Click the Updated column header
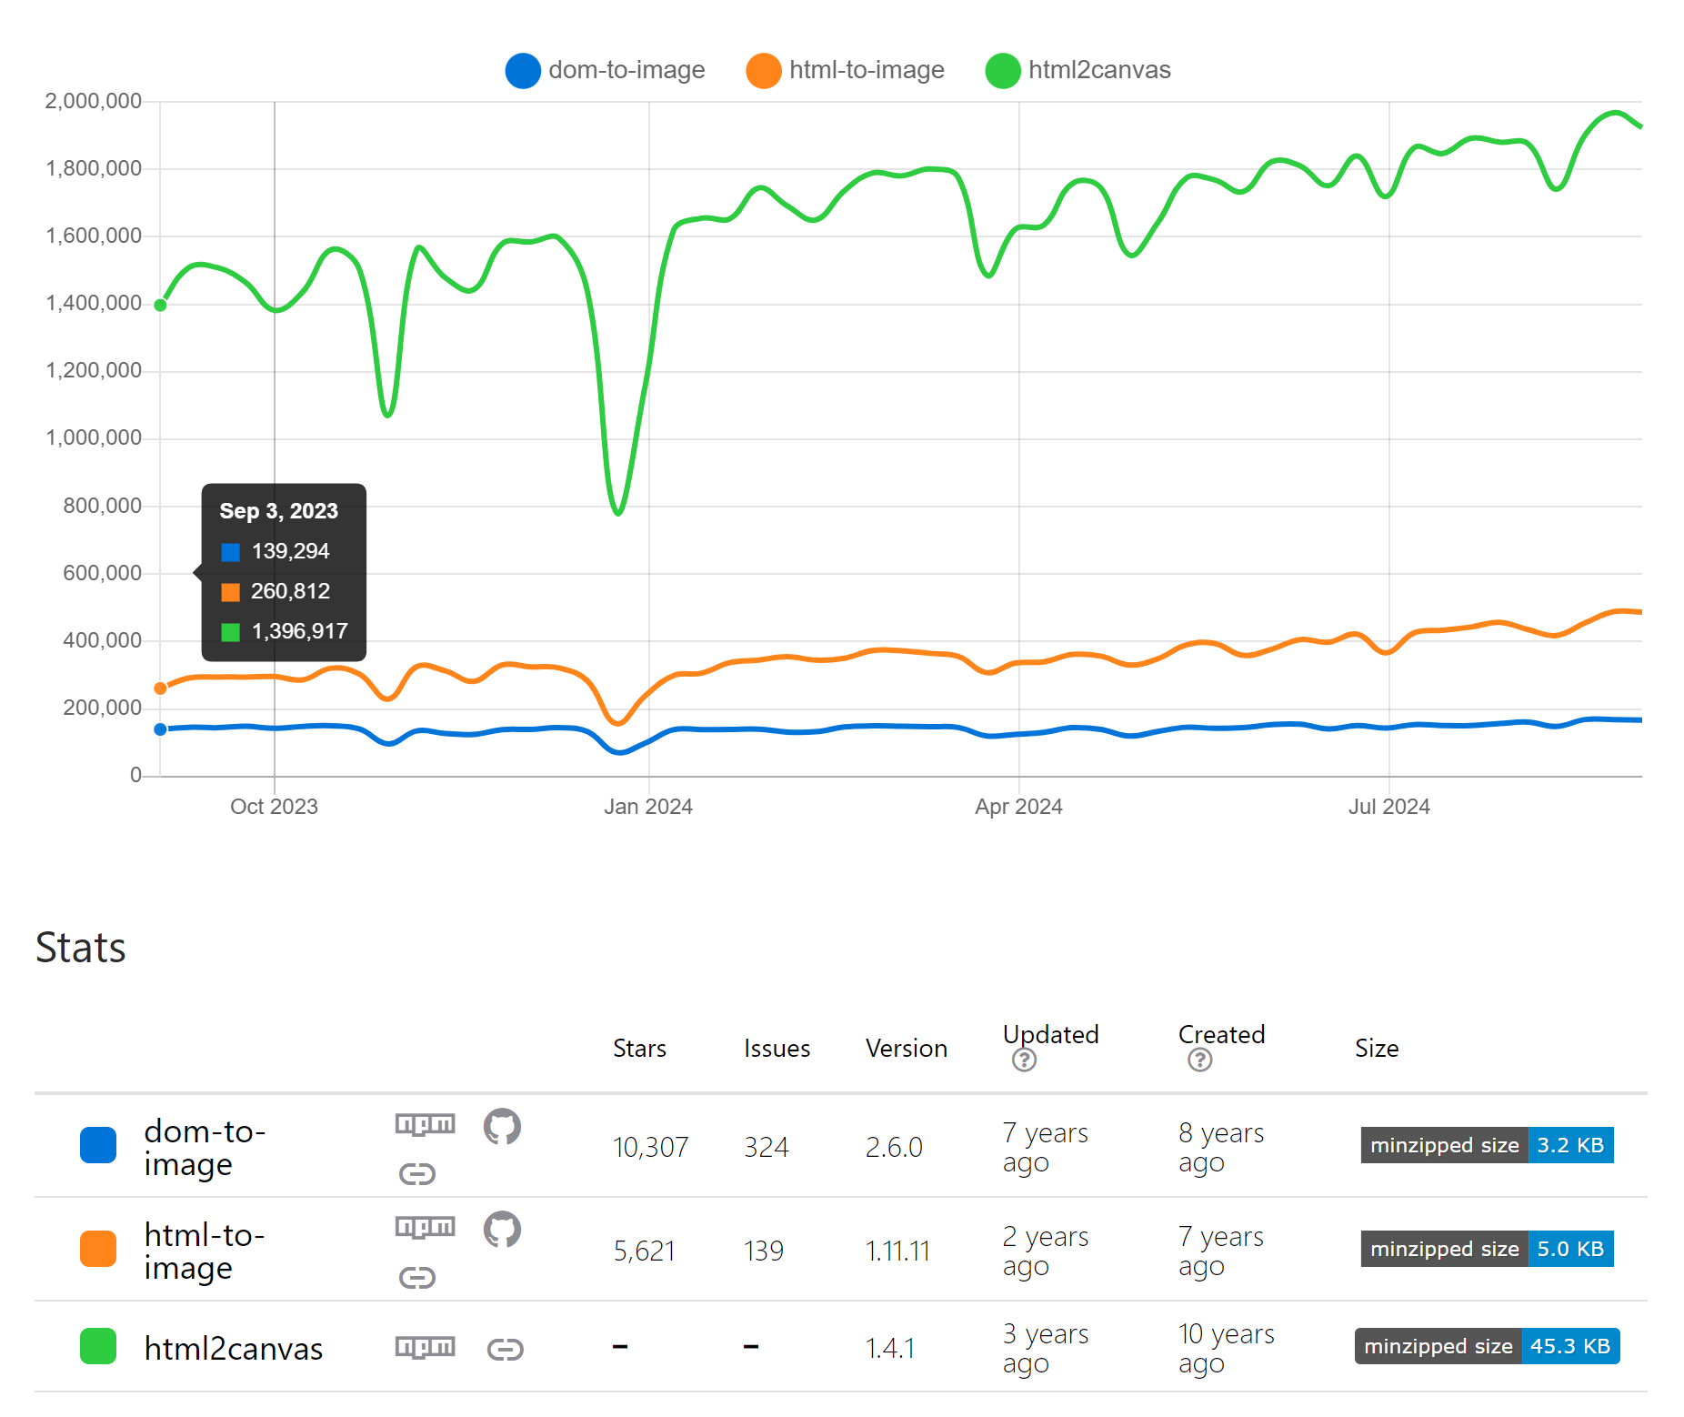 tap(1050, 1035)
